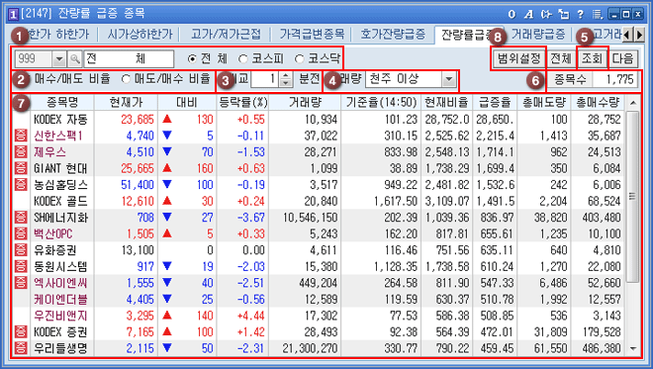Select the 코스피 radio button
This screenshot has height=369, width=653.
(242, 59)
